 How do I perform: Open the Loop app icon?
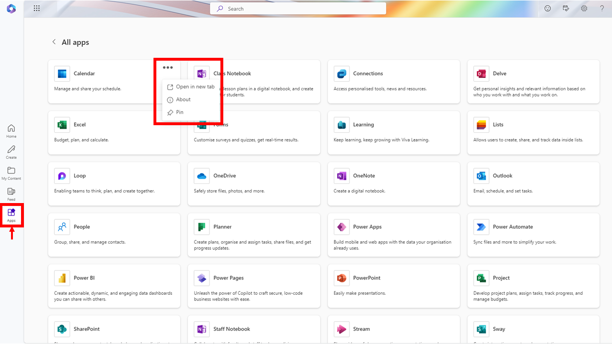62,175
